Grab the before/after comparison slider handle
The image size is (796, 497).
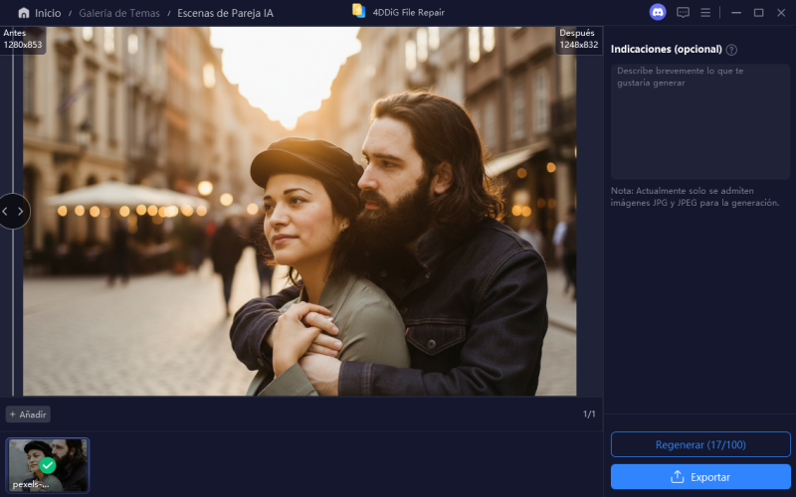(x=13, y=211)
